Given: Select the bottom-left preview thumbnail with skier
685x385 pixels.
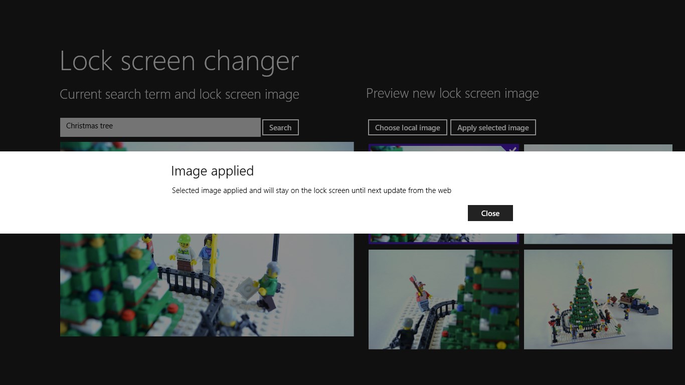Looking at the screenshot, I should tap(443, 299).
